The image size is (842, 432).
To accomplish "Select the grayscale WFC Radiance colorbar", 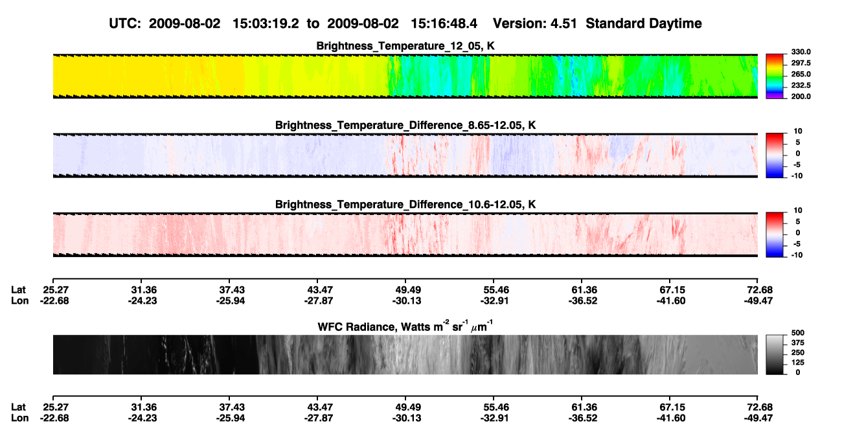I will (x=775, y=354).
